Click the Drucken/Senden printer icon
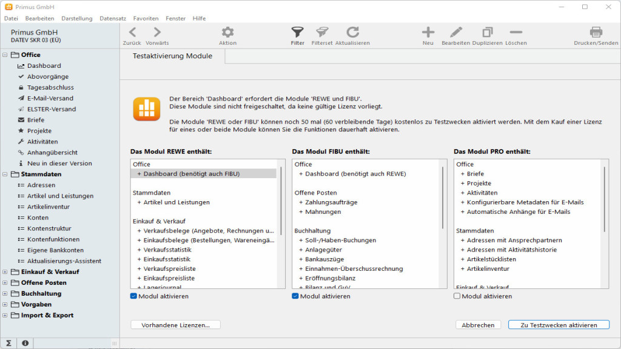621x349 pixels. coord(596,33)
